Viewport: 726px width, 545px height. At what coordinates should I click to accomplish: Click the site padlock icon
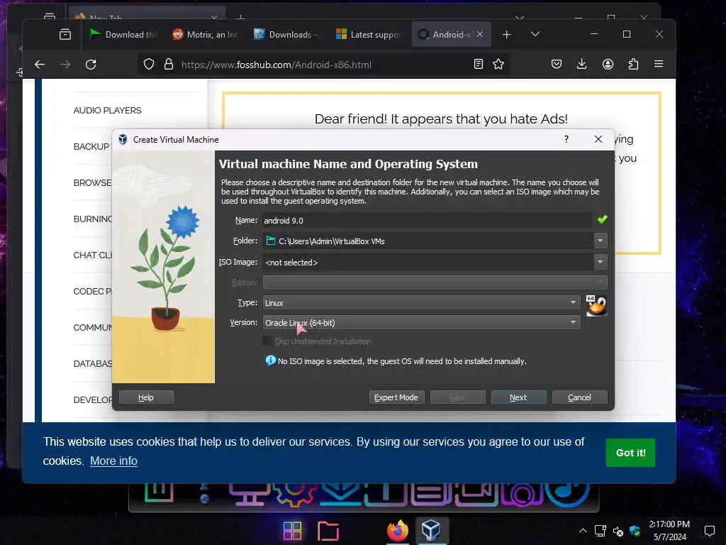169,65
